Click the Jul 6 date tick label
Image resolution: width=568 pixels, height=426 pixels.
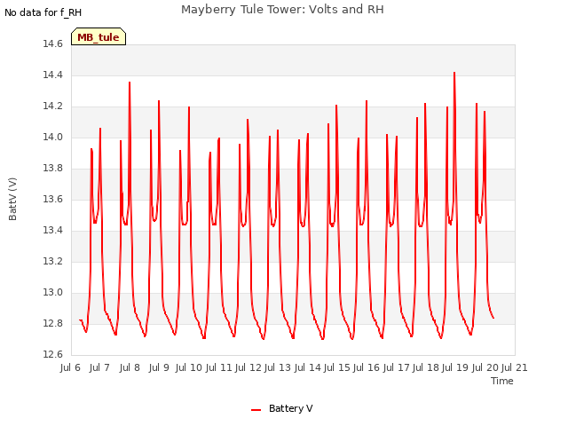[70, 367]
